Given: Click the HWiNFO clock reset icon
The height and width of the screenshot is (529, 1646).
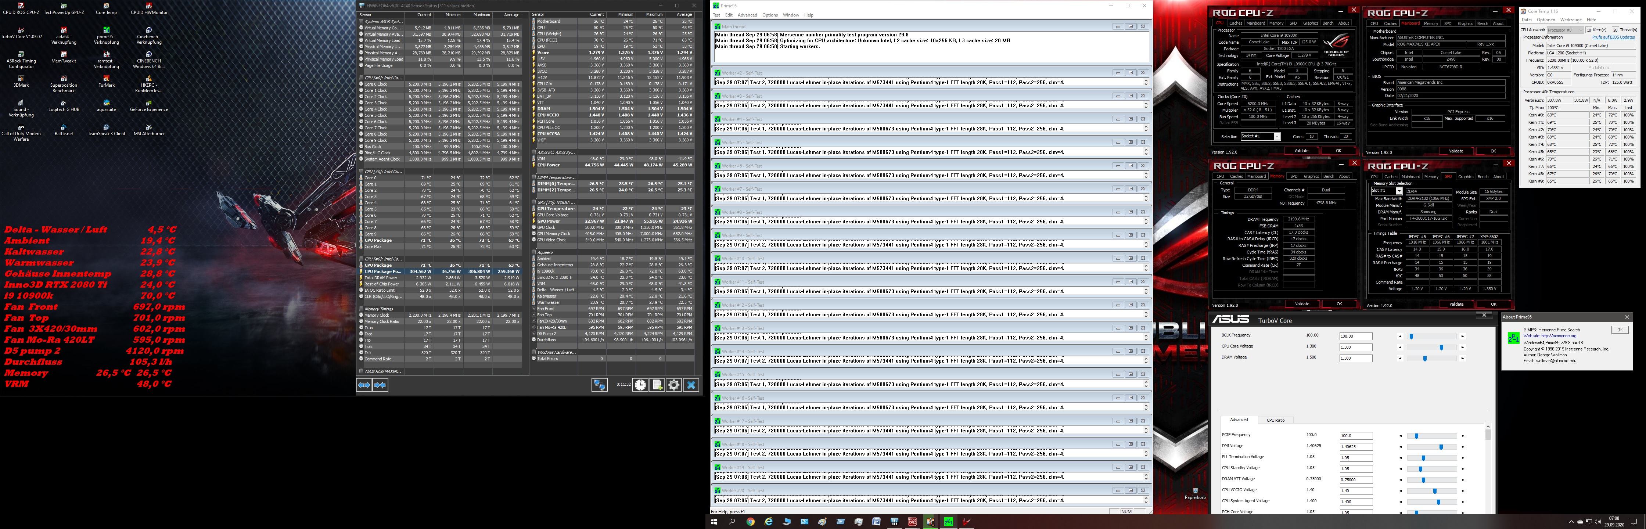Looking at the screenshot, I should click(640, 385).
